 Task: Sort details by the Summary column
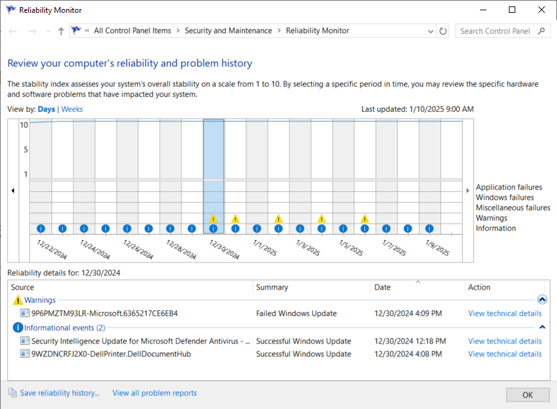point(312,287)
